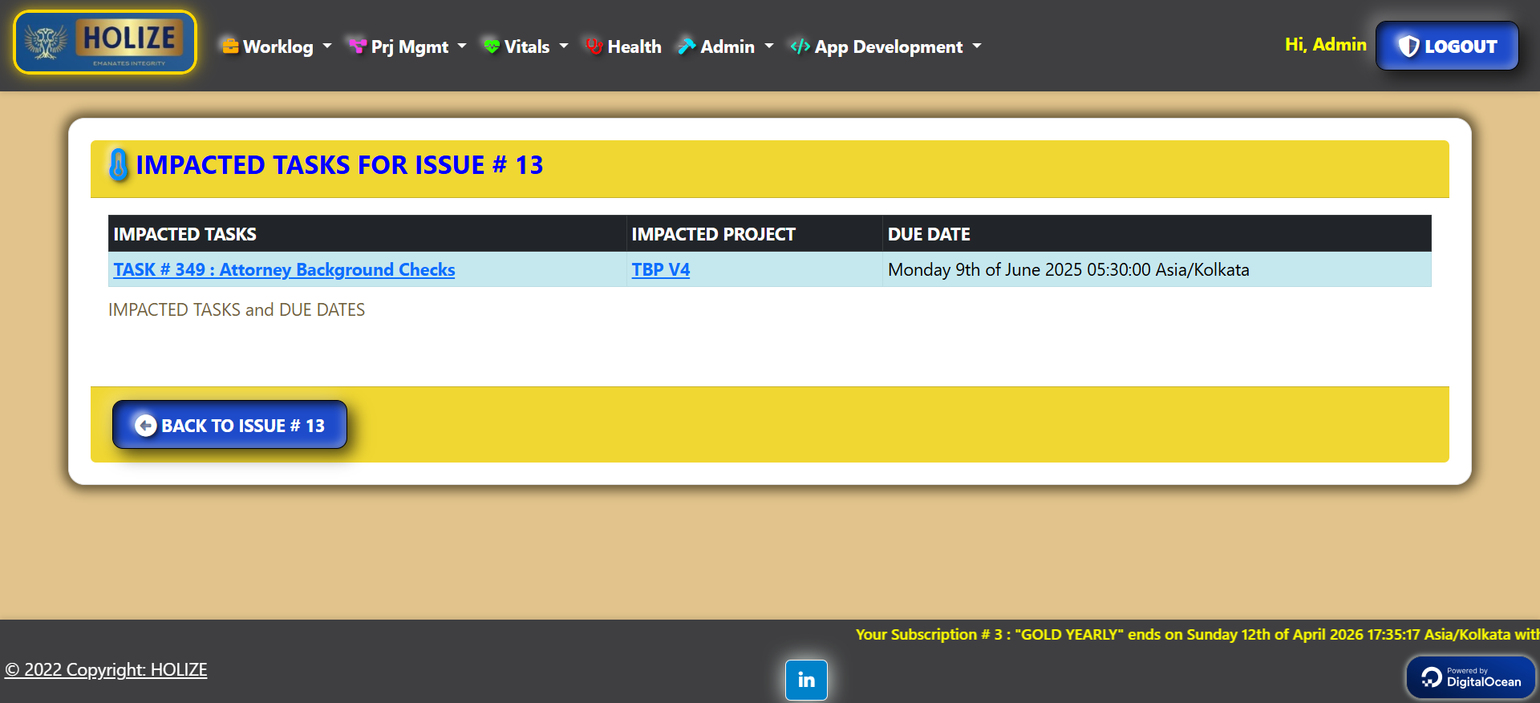
Task: Click the thermometer icon beside page title
Action: (119, 165)
